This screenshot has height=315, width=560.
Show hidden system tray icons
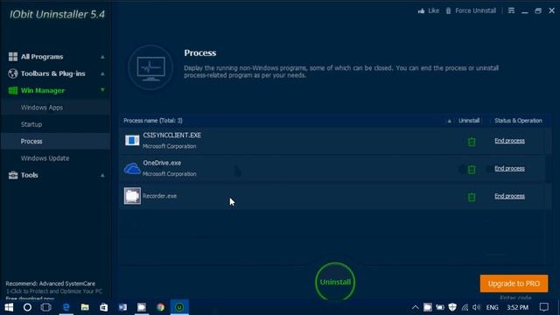pyautogui.click(x=415, y=307)
